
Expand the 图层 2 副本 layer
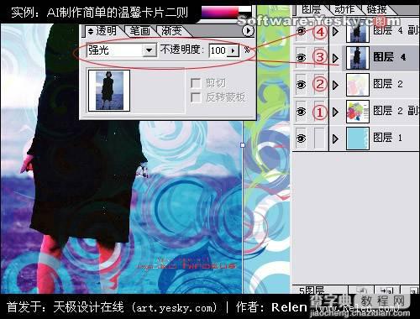[335, 112]
